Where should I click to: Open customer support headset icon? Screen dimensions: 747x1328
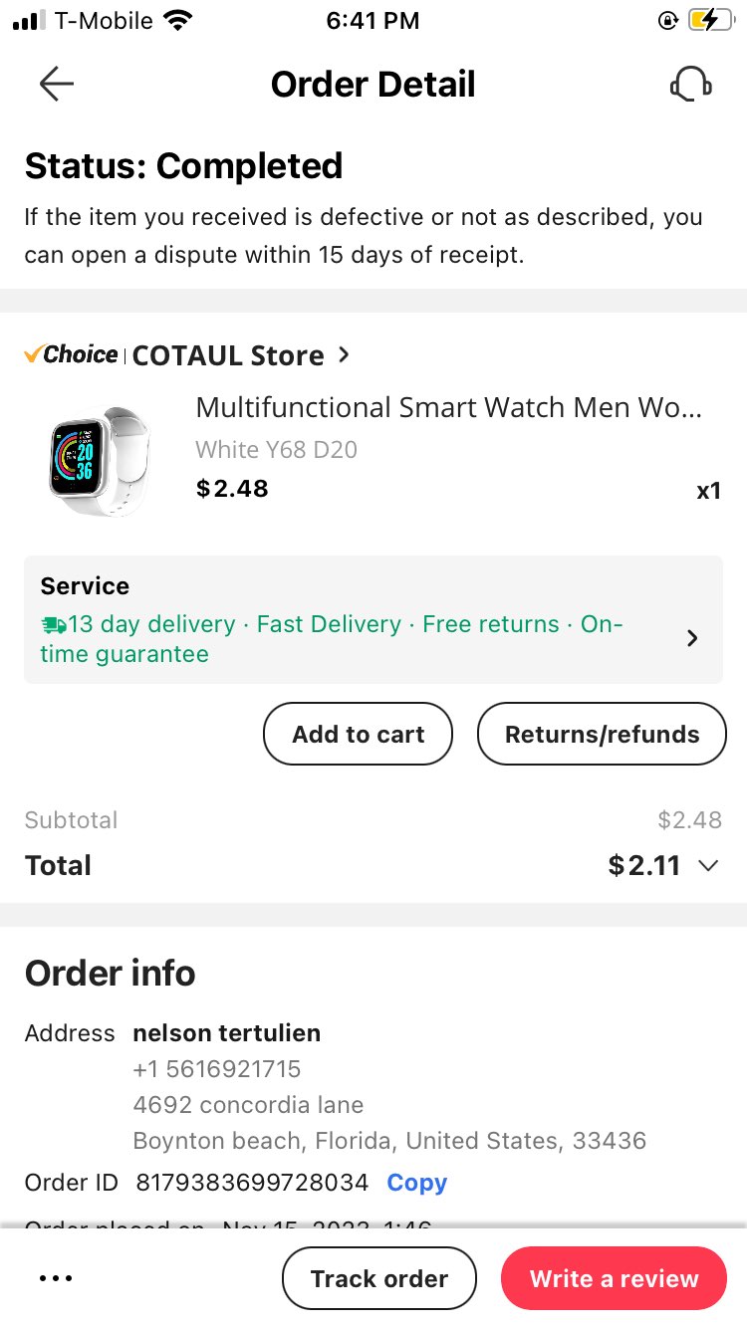(x=690, y=85)
